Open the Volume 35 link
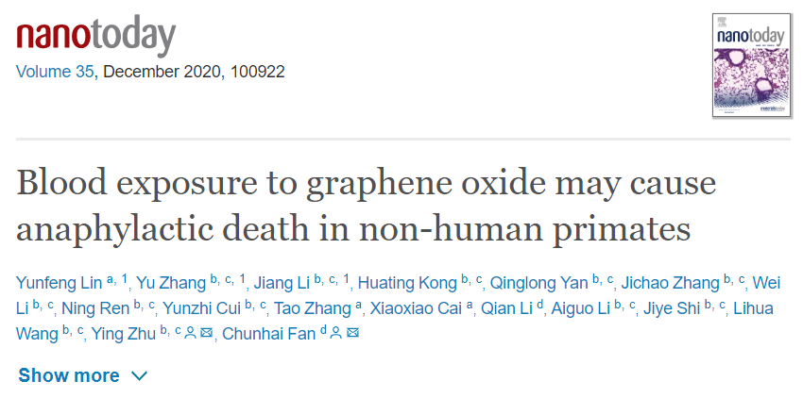The image size is (803, 398). tap(55, 72)
